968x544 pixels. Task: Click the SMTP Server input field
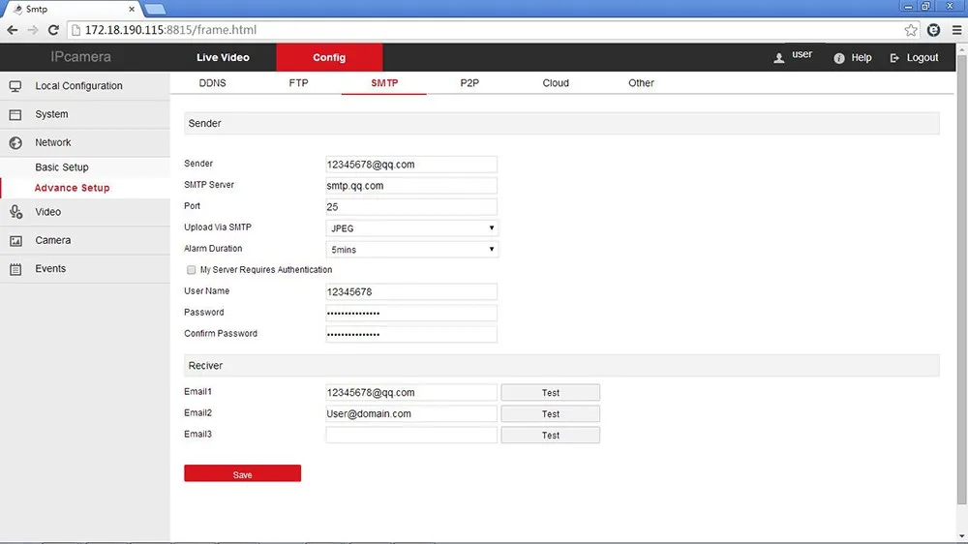[x=411, y=186]
